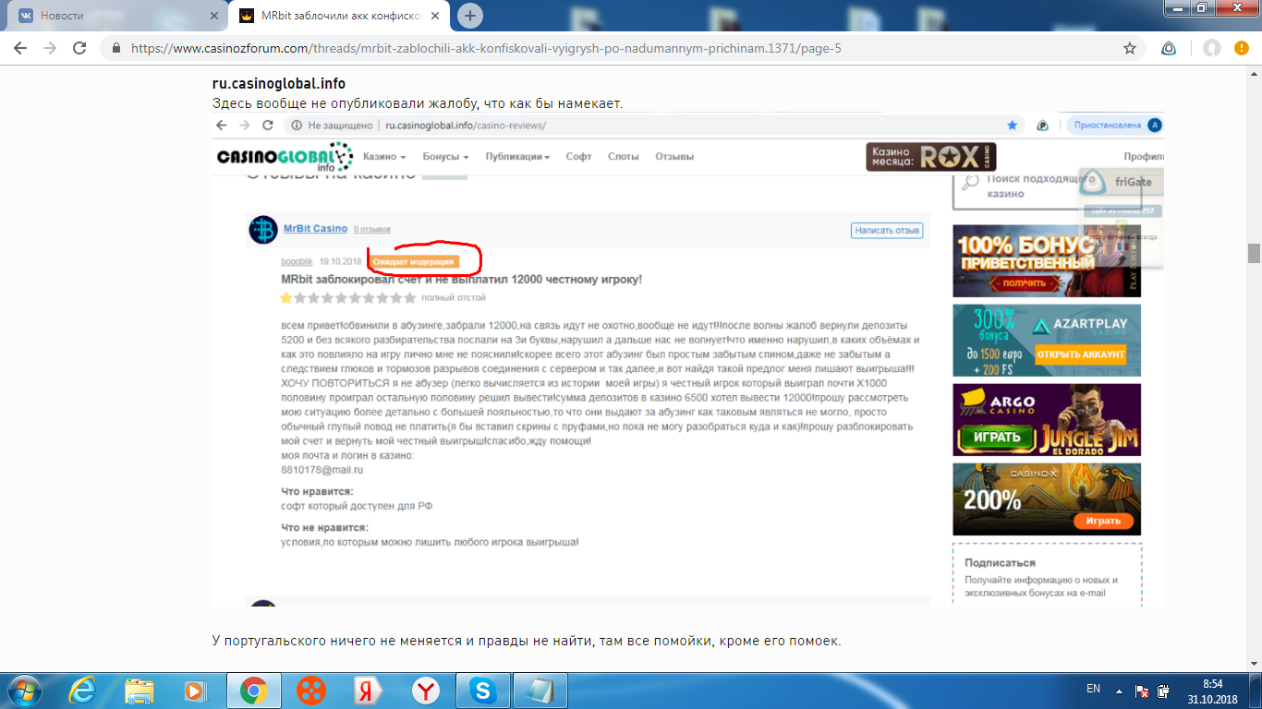Open the Notepad taskbar window

539,691
